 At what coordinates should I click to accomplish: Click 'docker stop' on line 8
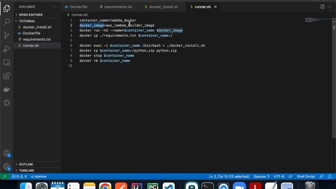[91, 56]
